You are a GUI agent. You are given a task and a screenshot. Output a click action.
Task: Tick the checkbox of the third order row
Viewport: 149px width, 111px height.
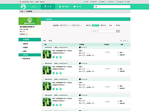[43, 79]
